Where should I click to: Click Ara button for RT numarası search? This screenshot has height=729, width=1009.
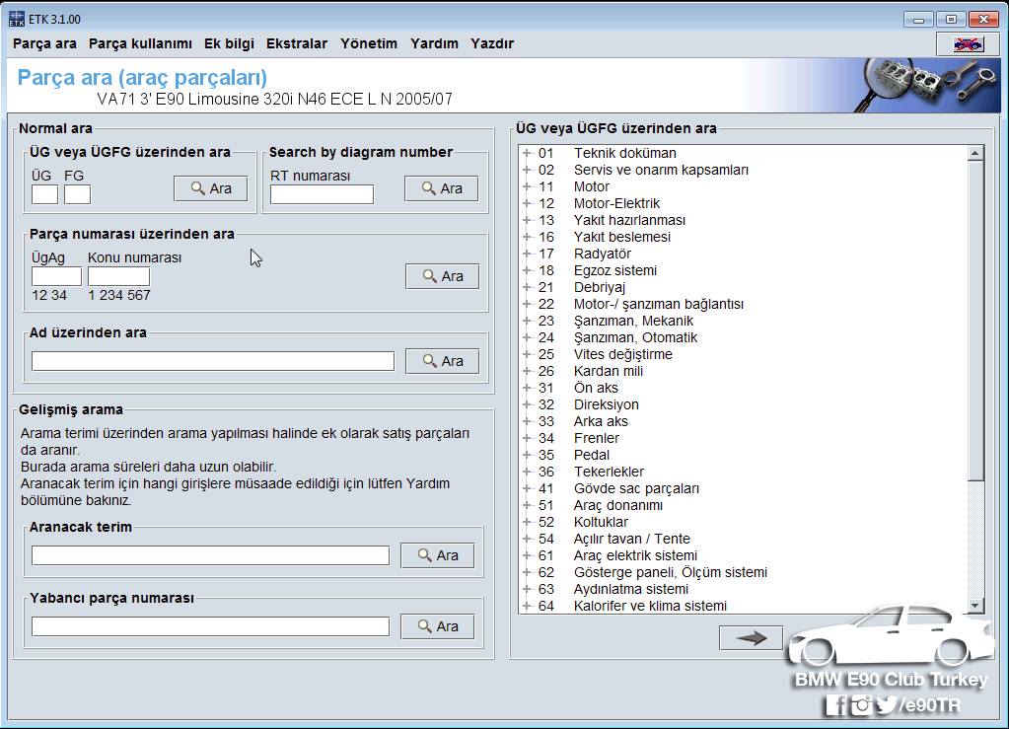pyautogui.click(x=442, y=188)
